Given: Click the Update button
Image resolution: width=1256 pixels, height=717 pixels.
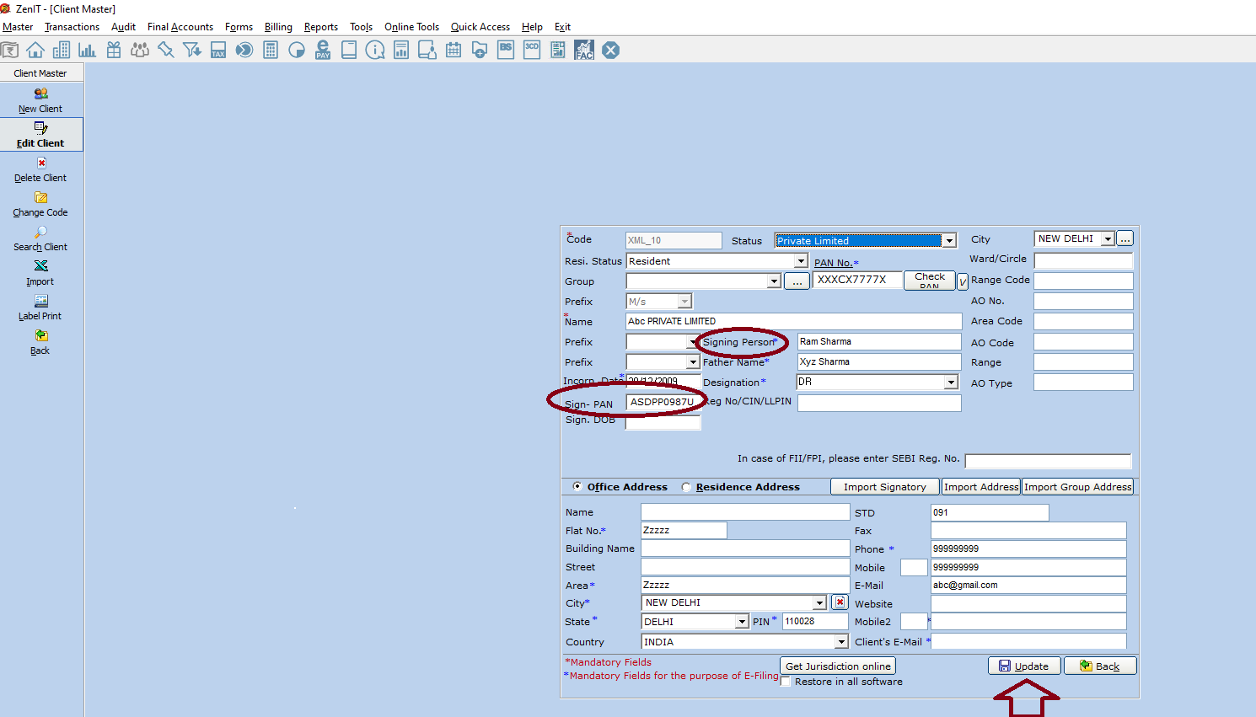Looking at the screenshot, I should (1023, 666).
